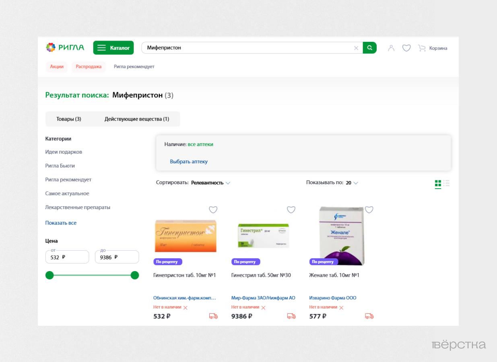Image resolution: width=497 pixels, height=362 pixels.
Task: Click the 577 ₽ product price
Action: coord(318,316)
